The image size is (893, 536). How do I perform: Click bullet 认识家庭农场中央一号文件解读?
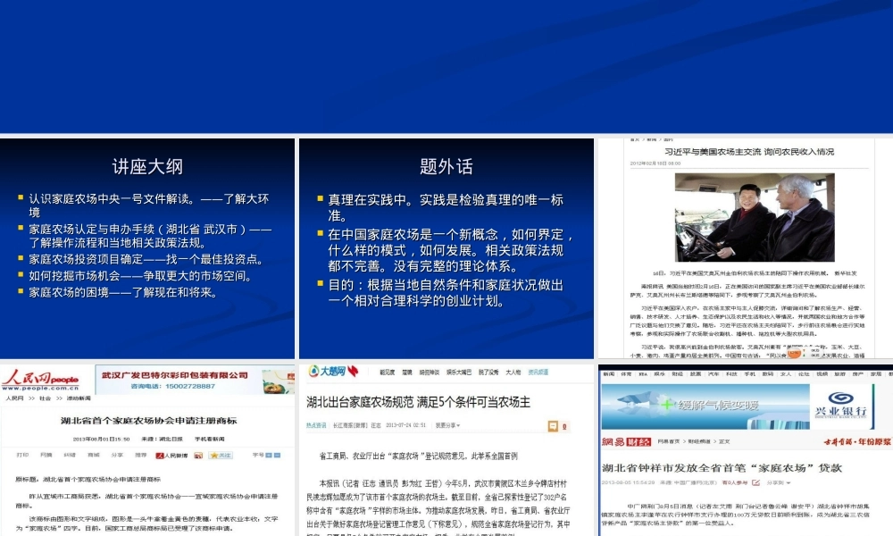click(x=148, y=205)
